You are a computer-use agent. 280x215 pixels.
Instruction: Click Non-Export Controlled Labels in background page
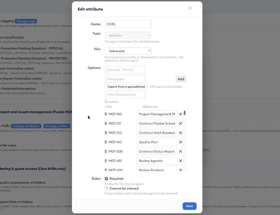point(21,78)
